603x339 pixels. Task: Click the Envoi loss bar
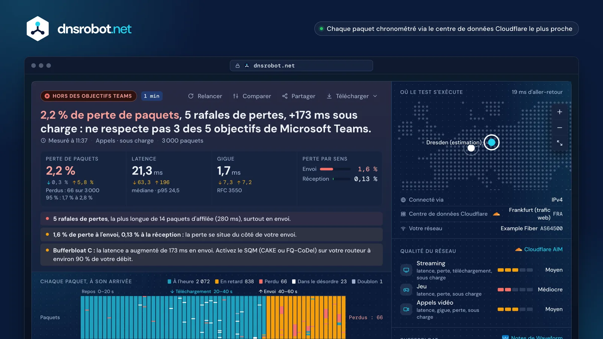point(335,169)
